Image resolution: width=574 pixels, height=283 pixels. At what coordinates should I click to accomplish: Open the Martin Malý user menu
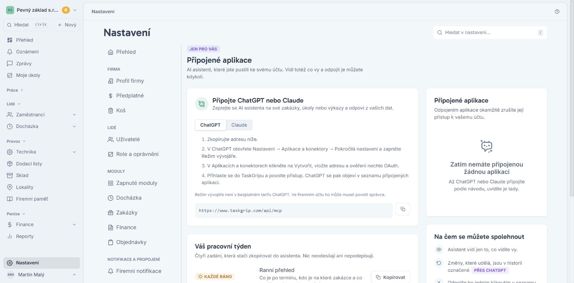42,275
